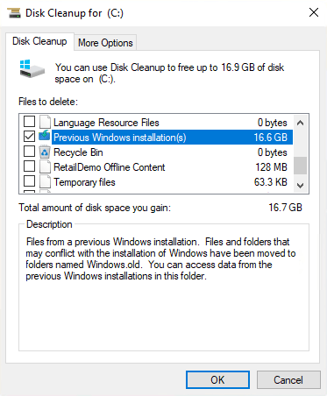Select the Disk Cleanup tab

(x=39, y=41)
